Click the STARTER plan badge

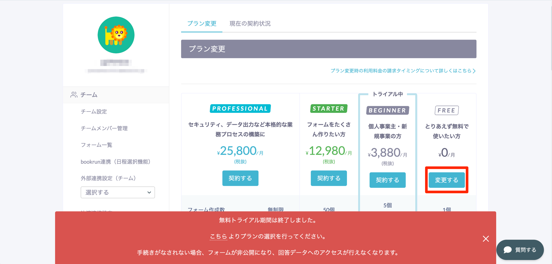329,109
